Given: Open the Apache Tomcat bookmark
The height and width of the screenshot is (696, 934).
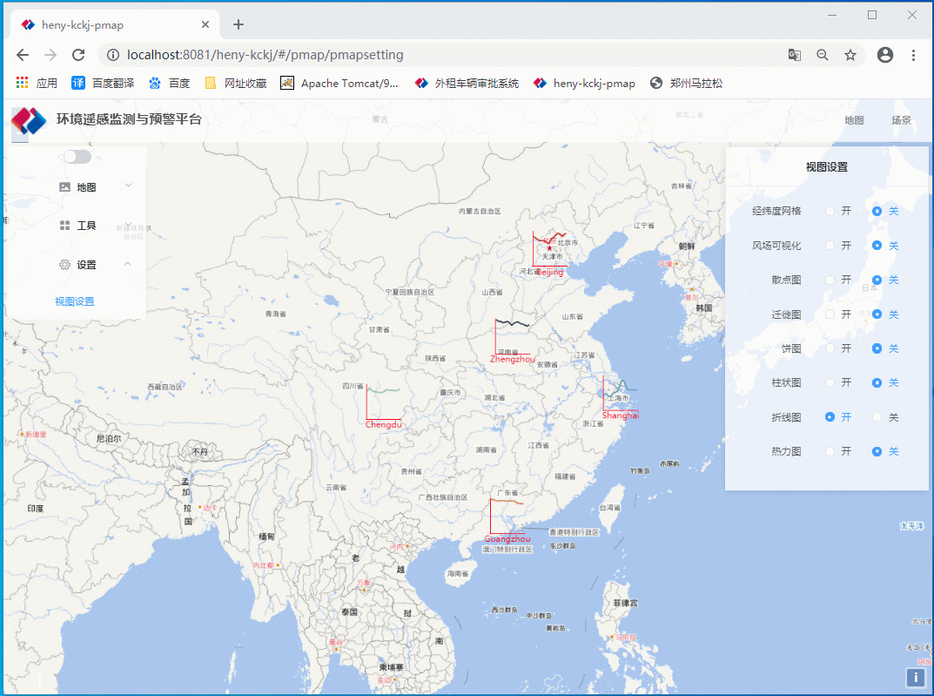Looking at the screenshot, I should (339, 83).
